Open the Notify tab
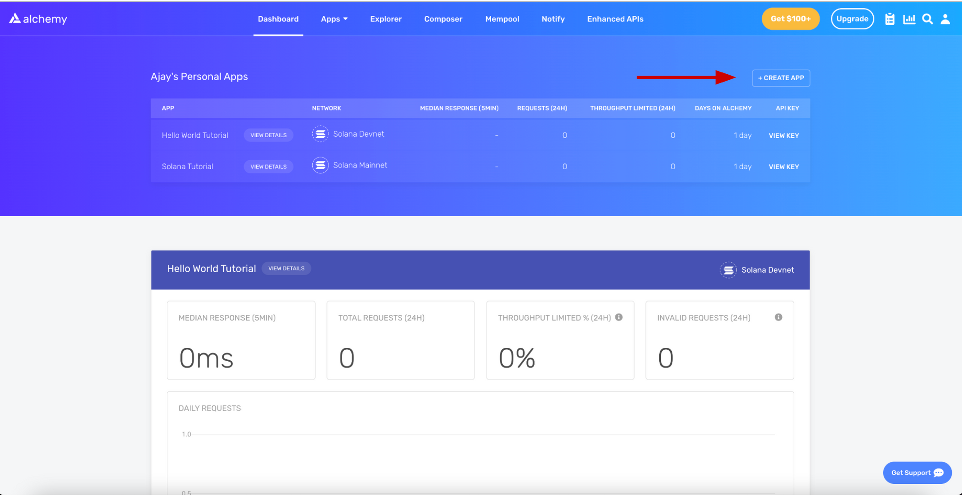 point(553,19)
